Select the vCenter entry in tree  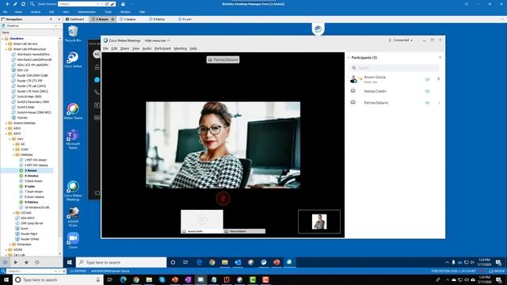coord(22,118)
